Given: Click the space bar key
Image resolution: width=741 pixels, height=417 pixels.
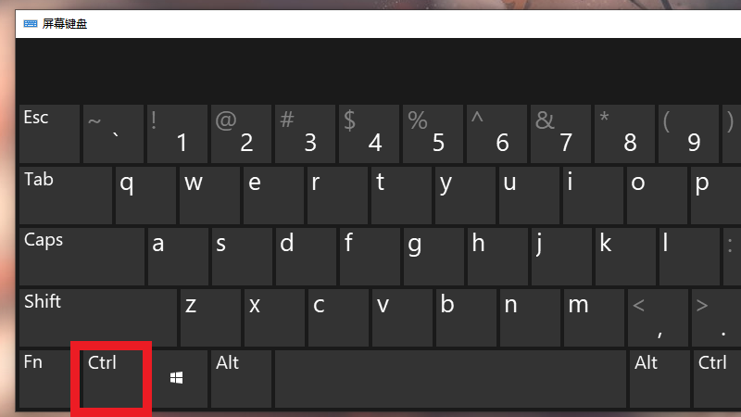Looking at the screenshot, I should [x=451, y=379].
